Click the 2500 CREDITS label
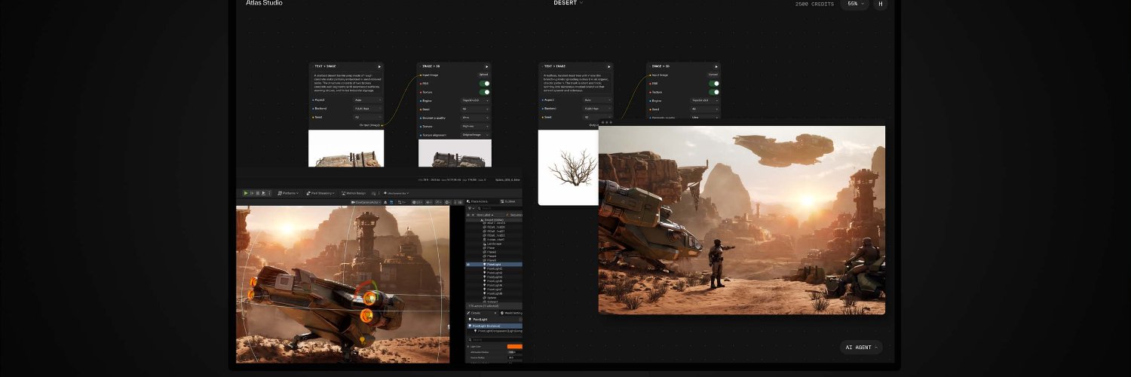Image resolution: width=1131 pixels, height=377 pixels. pyautogui.click(x=814, y=4)
